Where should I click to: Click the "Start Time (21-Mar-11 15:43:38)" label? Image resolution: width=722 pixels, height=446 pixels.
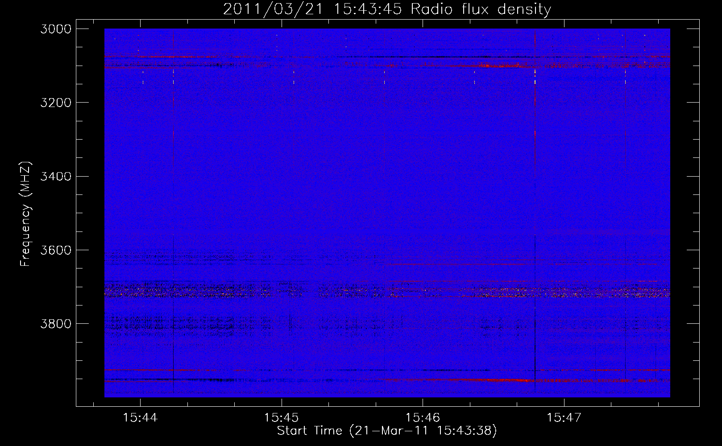[x=387, y=431]
